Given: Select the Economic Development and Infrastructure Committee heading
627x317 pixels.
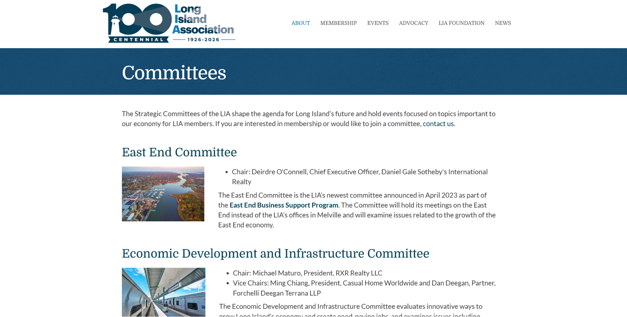Looking at the screenshot, I should coord(276,254).
